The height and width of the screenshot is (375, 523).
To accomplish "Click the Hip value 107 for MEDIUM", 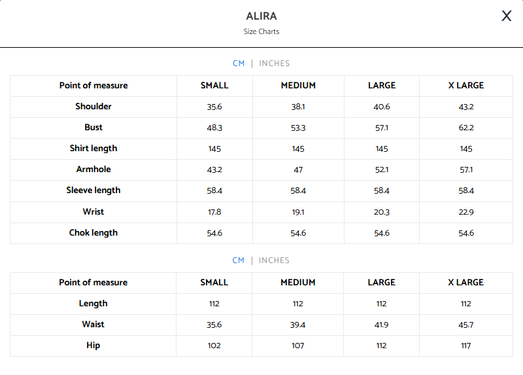I will pos(298,346).
